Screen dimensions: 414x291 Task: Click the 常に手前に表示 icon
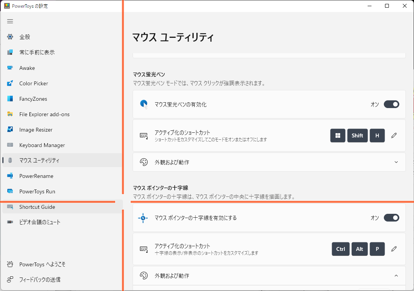click(x=10, y=52)
